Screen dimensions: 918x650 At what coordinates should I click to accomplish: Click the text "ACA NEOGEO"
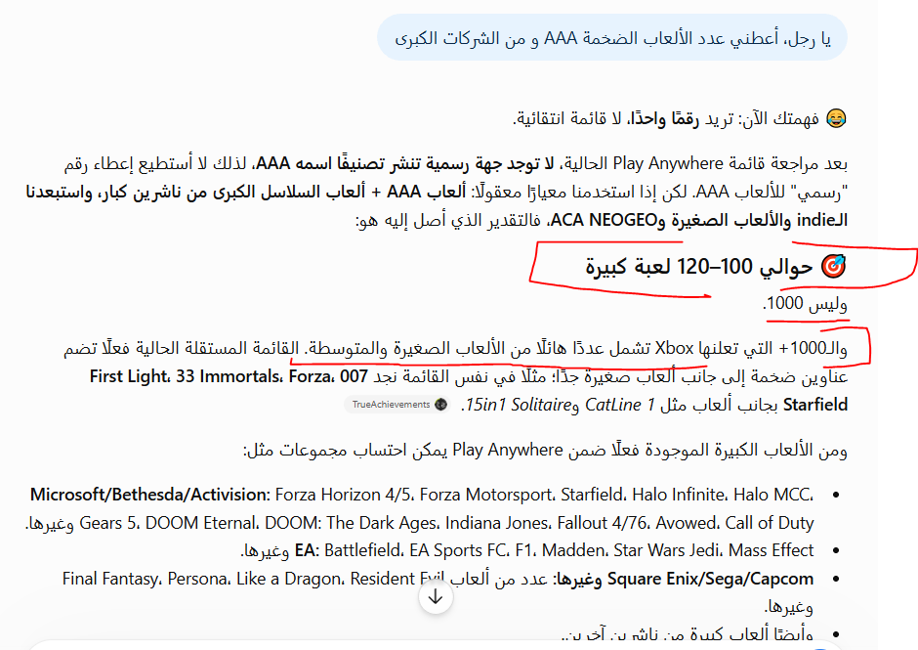603,220
